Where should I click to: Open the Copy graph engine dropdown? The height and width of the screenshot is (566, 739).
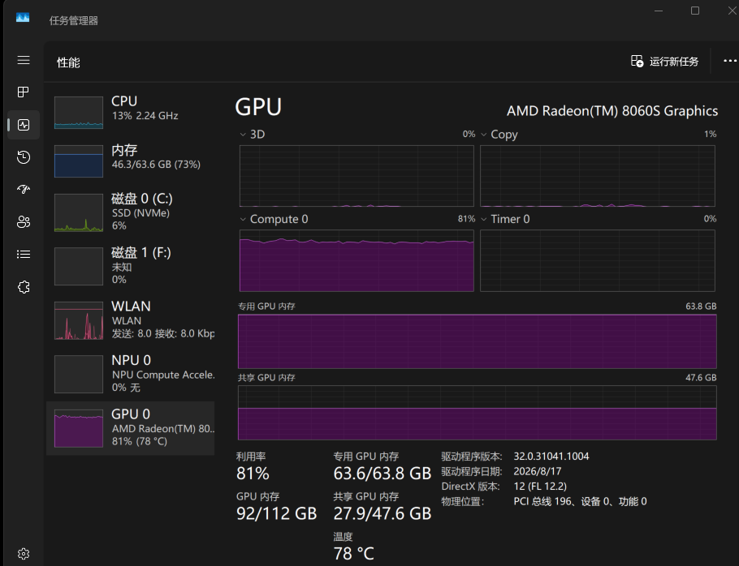[483, 135]
